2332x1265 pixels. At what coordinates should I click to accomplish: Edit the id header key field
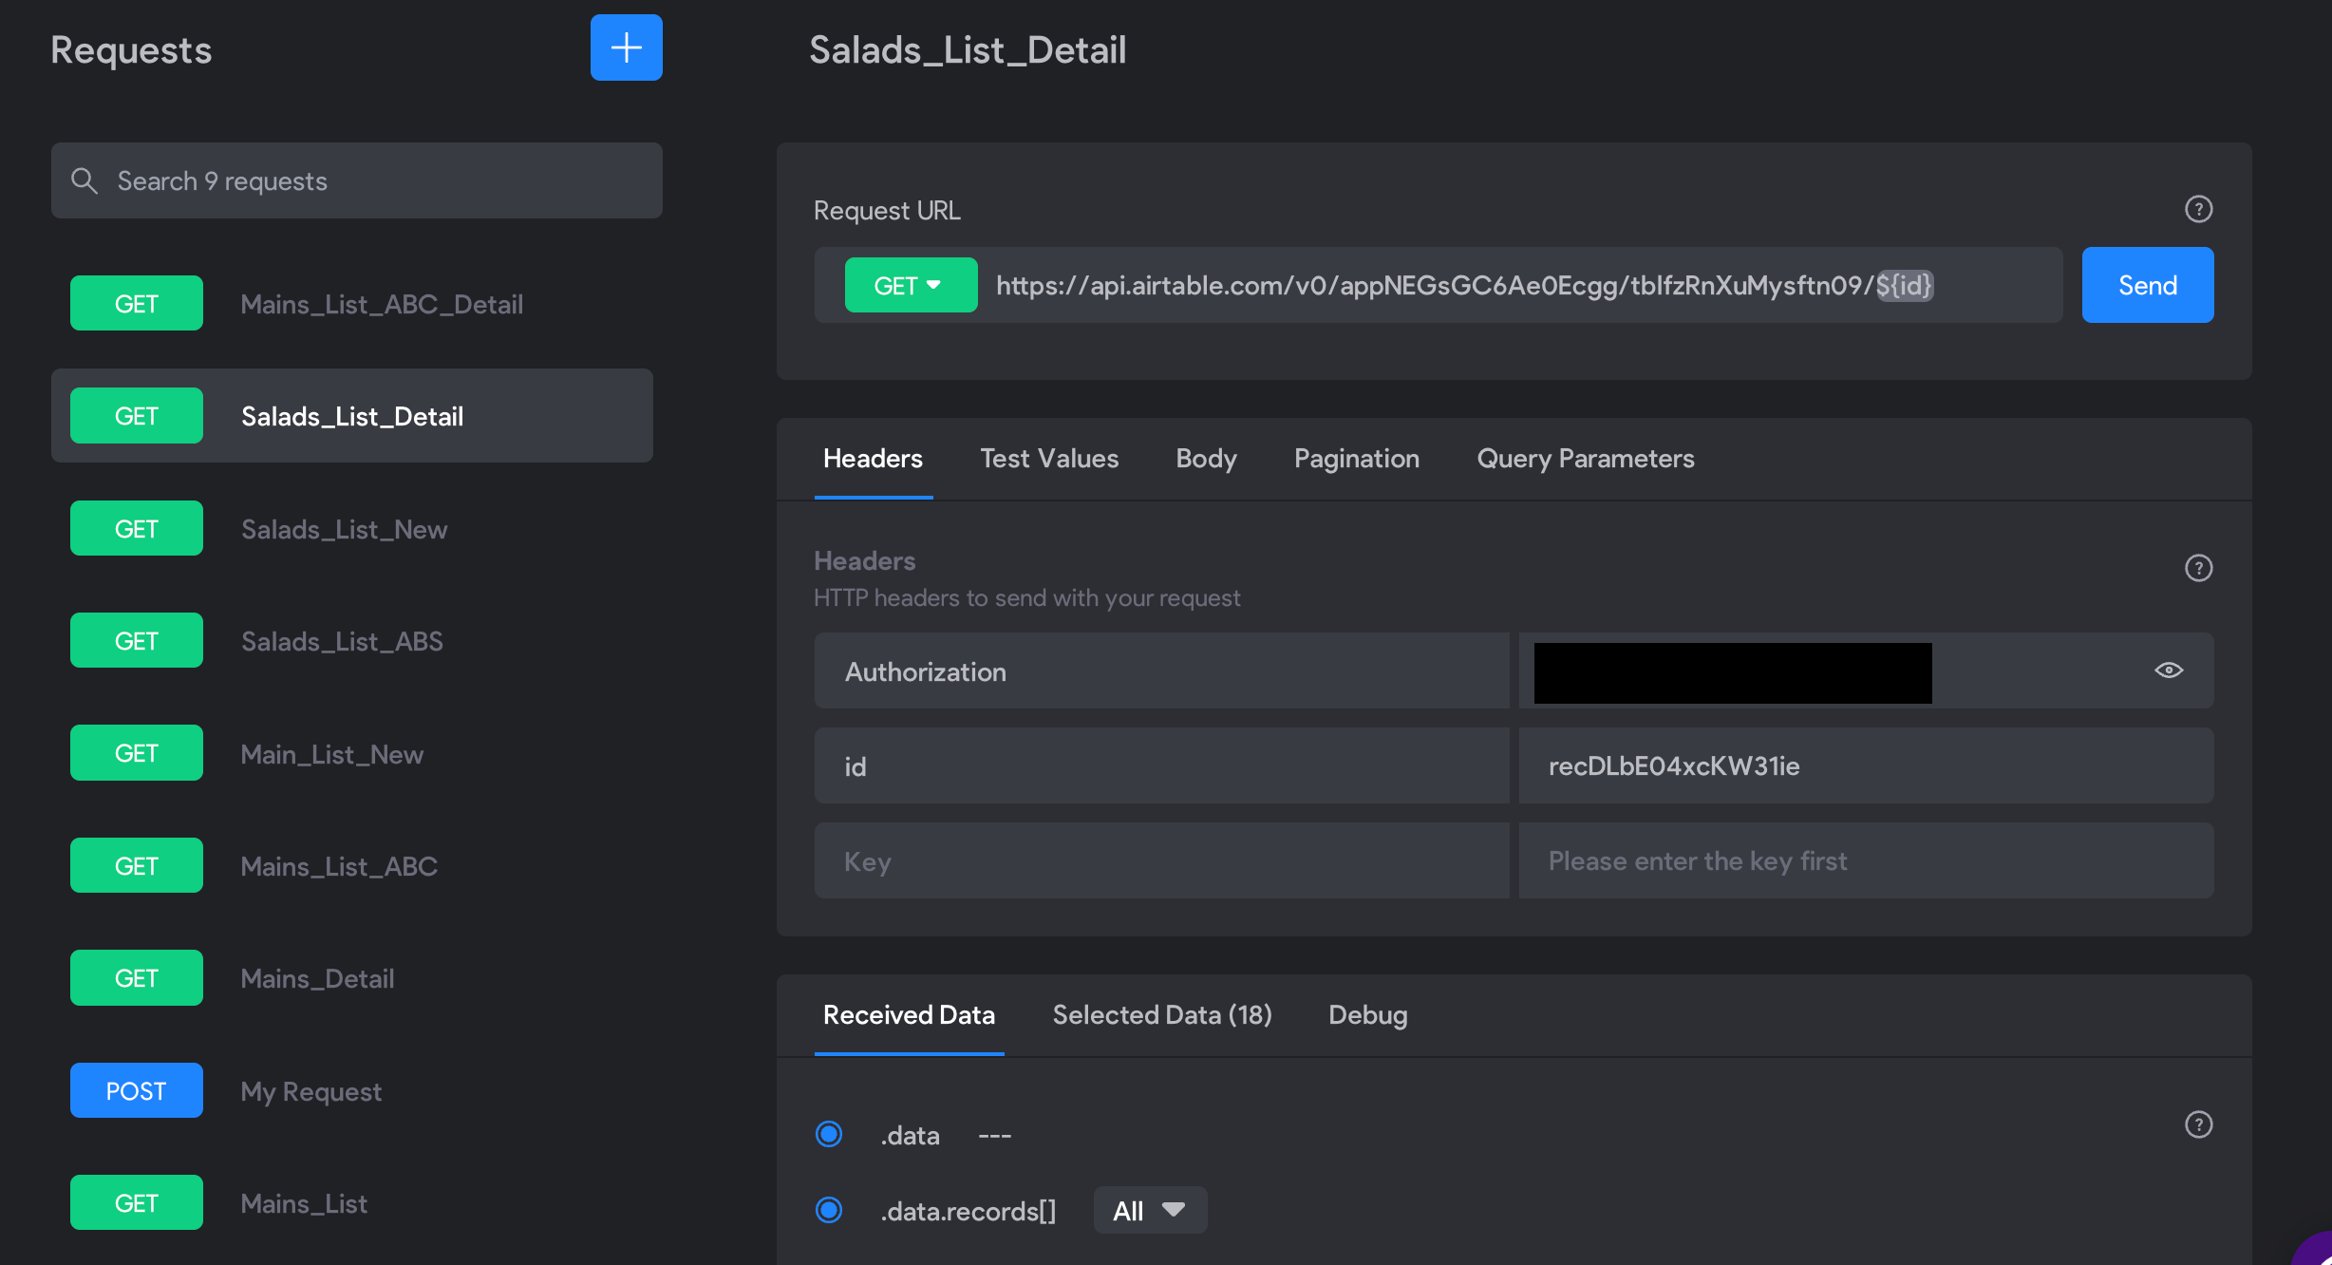[1162, 765]
